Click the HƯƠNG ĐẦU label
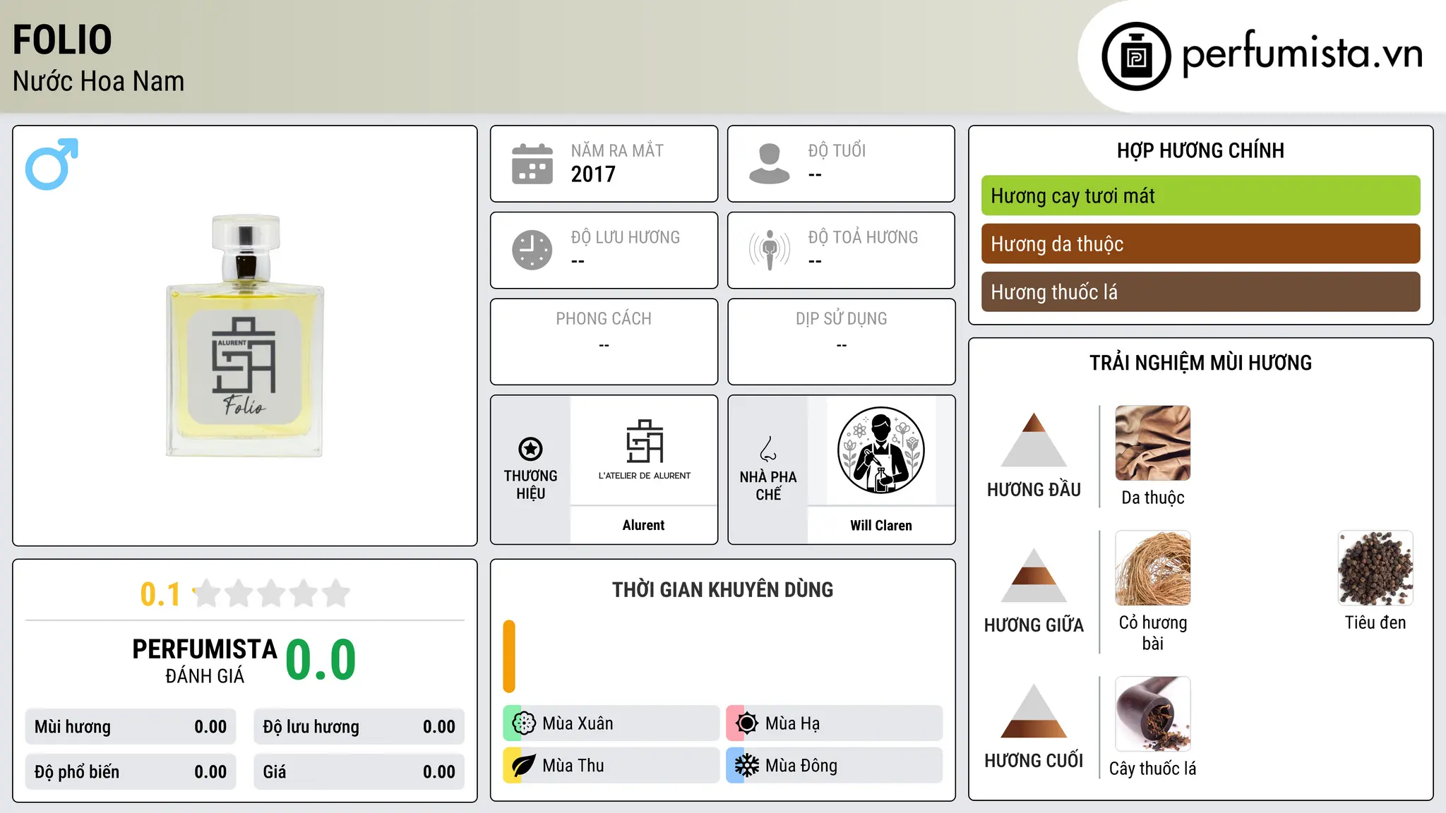 (x=1034, y=490)
